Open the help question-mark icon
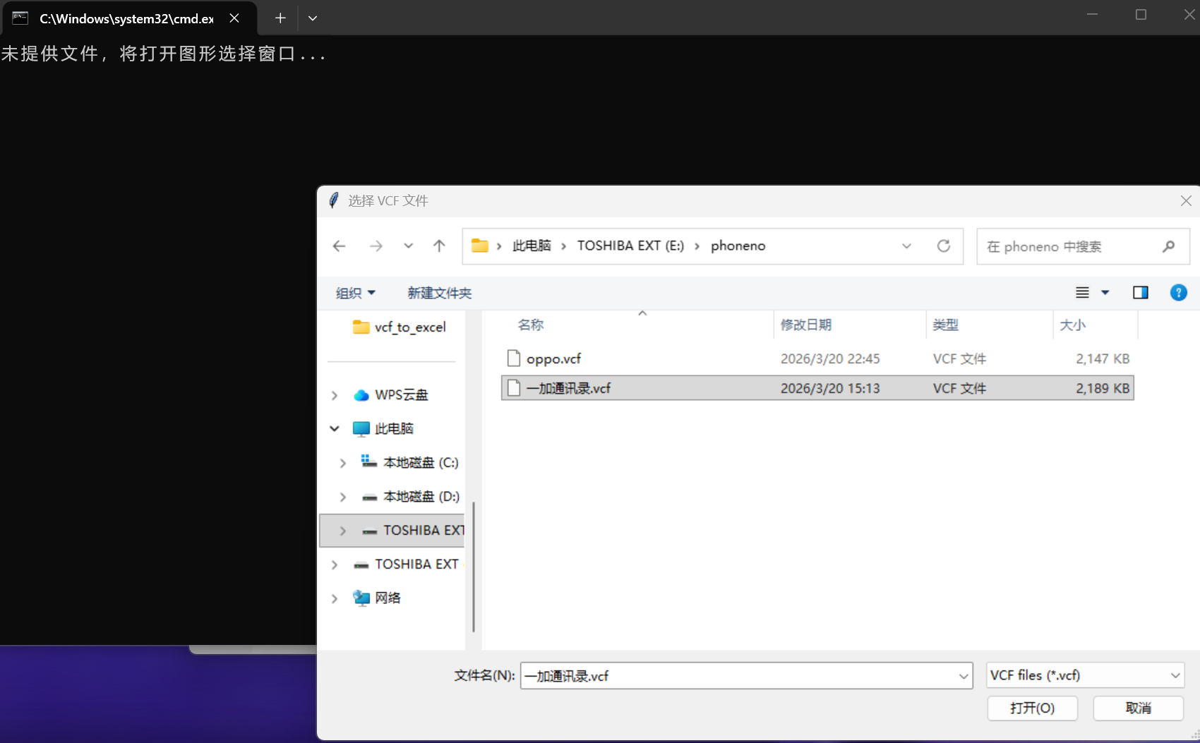The width and height of the screenshot is (1200, 743). [1178, 292]
